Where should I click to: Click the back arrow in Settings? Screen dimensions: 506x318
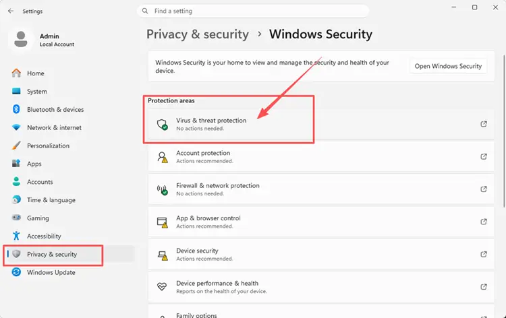[11, 11]
